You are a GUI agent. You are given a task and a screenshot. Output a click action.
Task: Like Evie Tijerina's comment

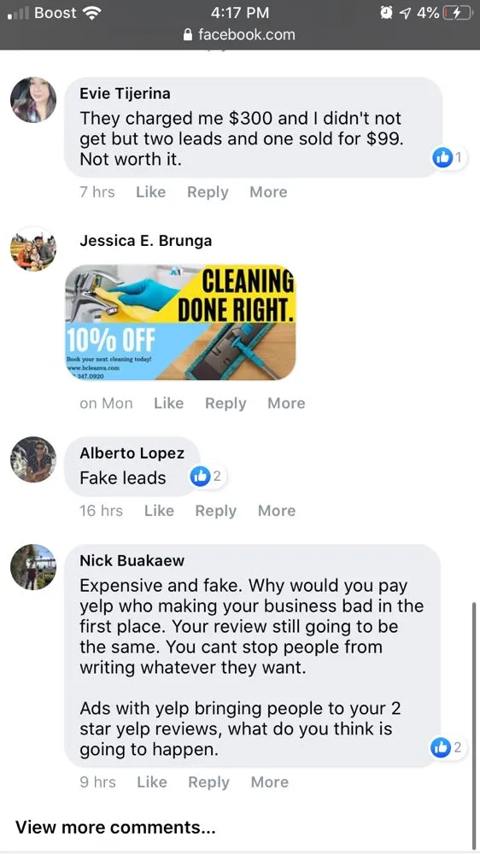click(x=151, y=191)
